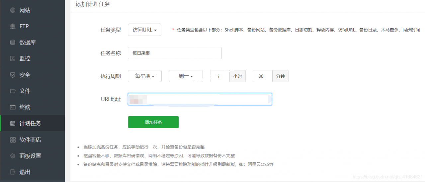Click the globe icon next to 网站
Image resolution: width=425 pixels, height=182 pixels.
pyautogui.click(x=13, y=10)
